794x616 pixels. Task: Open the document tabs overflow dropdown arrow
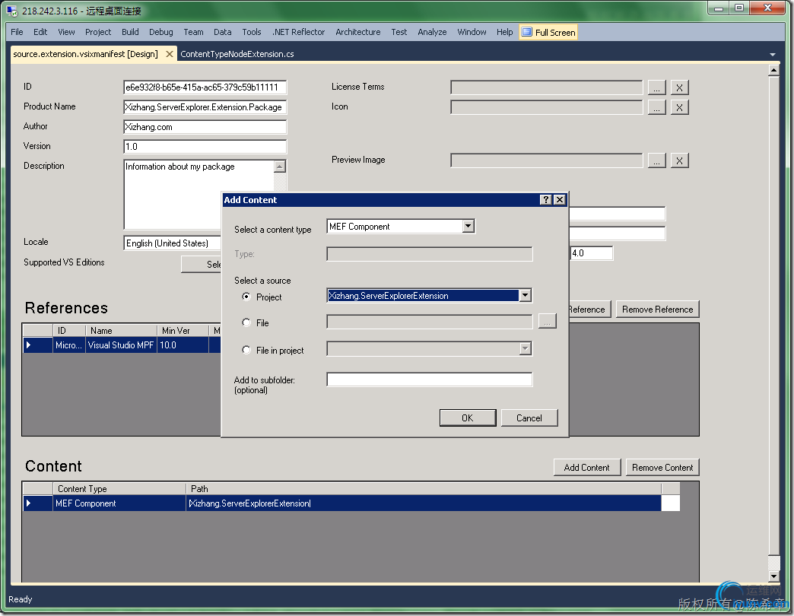772,54
